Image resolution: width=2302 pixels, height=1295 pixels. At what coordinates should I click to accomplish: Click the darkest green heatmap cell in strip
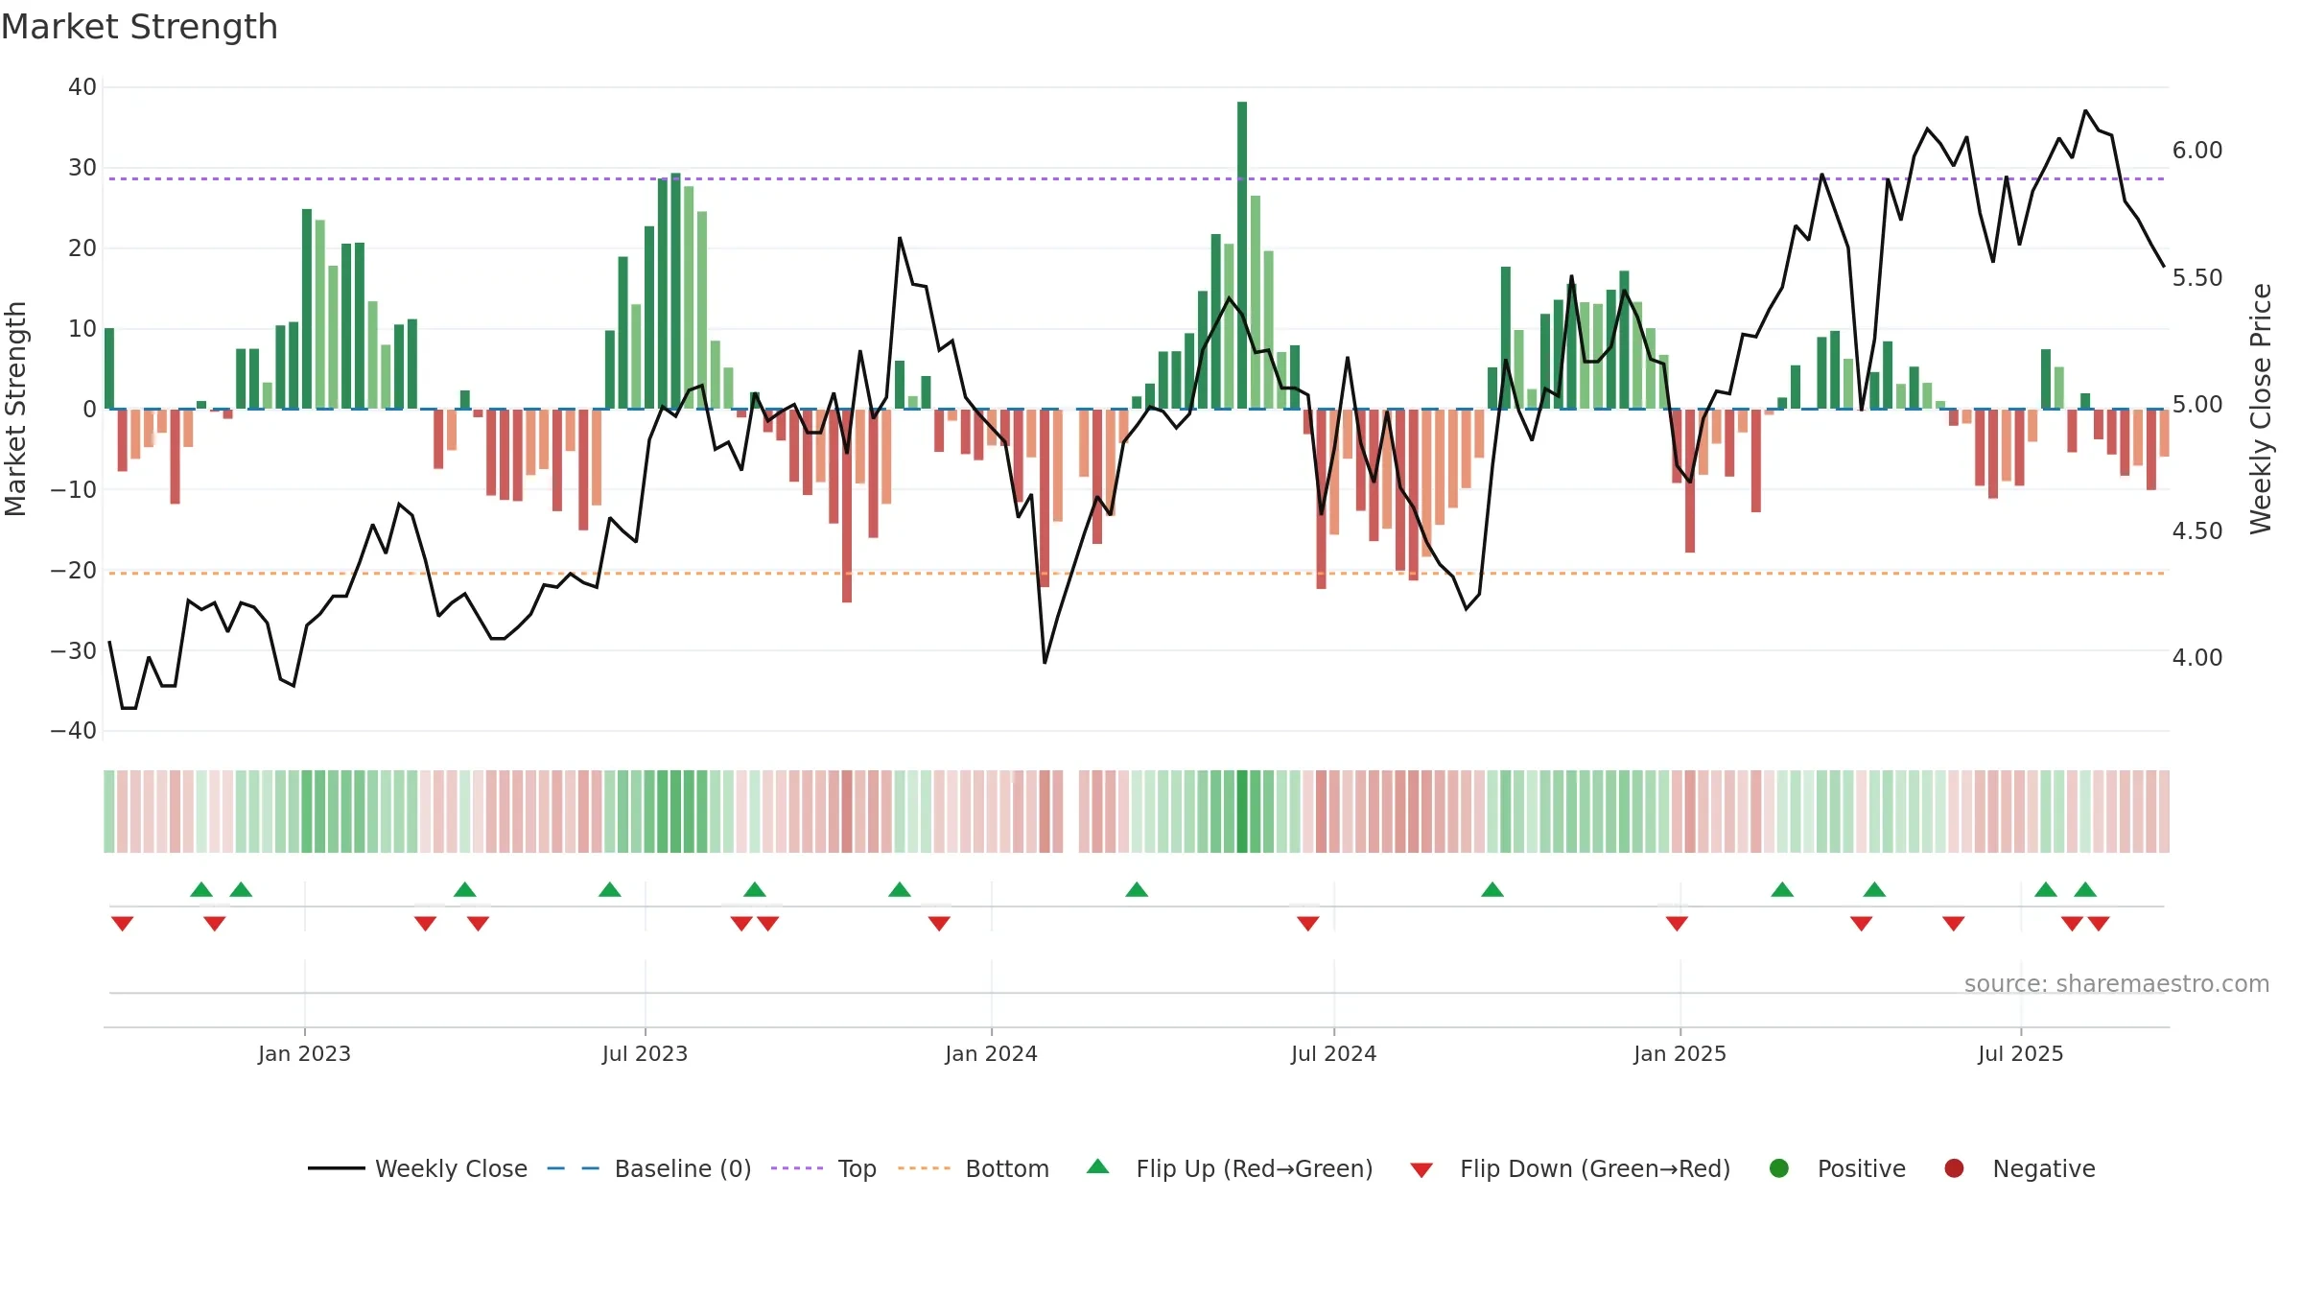[x=1242, y=812]
